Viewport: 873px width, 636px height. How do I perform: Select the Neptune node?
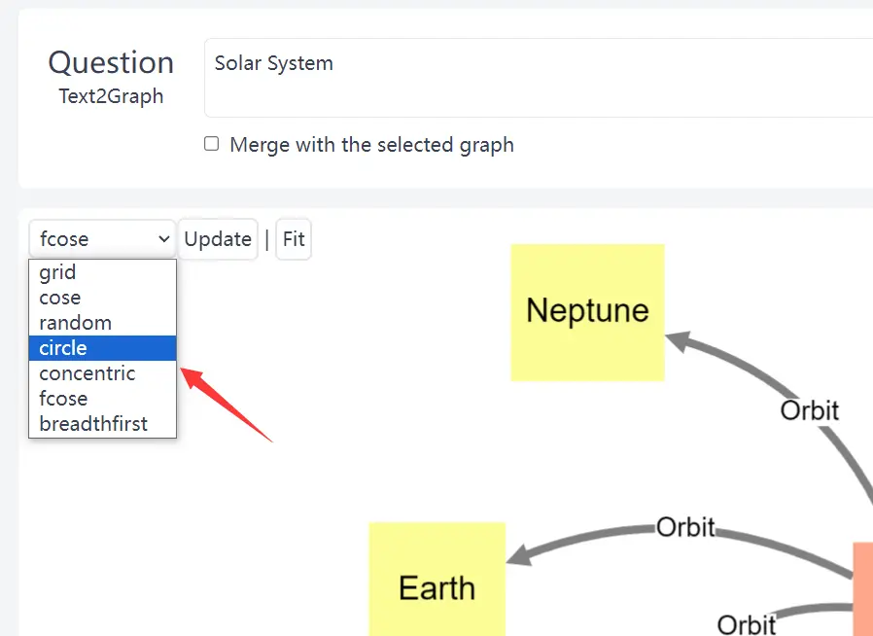coord(587,312)
